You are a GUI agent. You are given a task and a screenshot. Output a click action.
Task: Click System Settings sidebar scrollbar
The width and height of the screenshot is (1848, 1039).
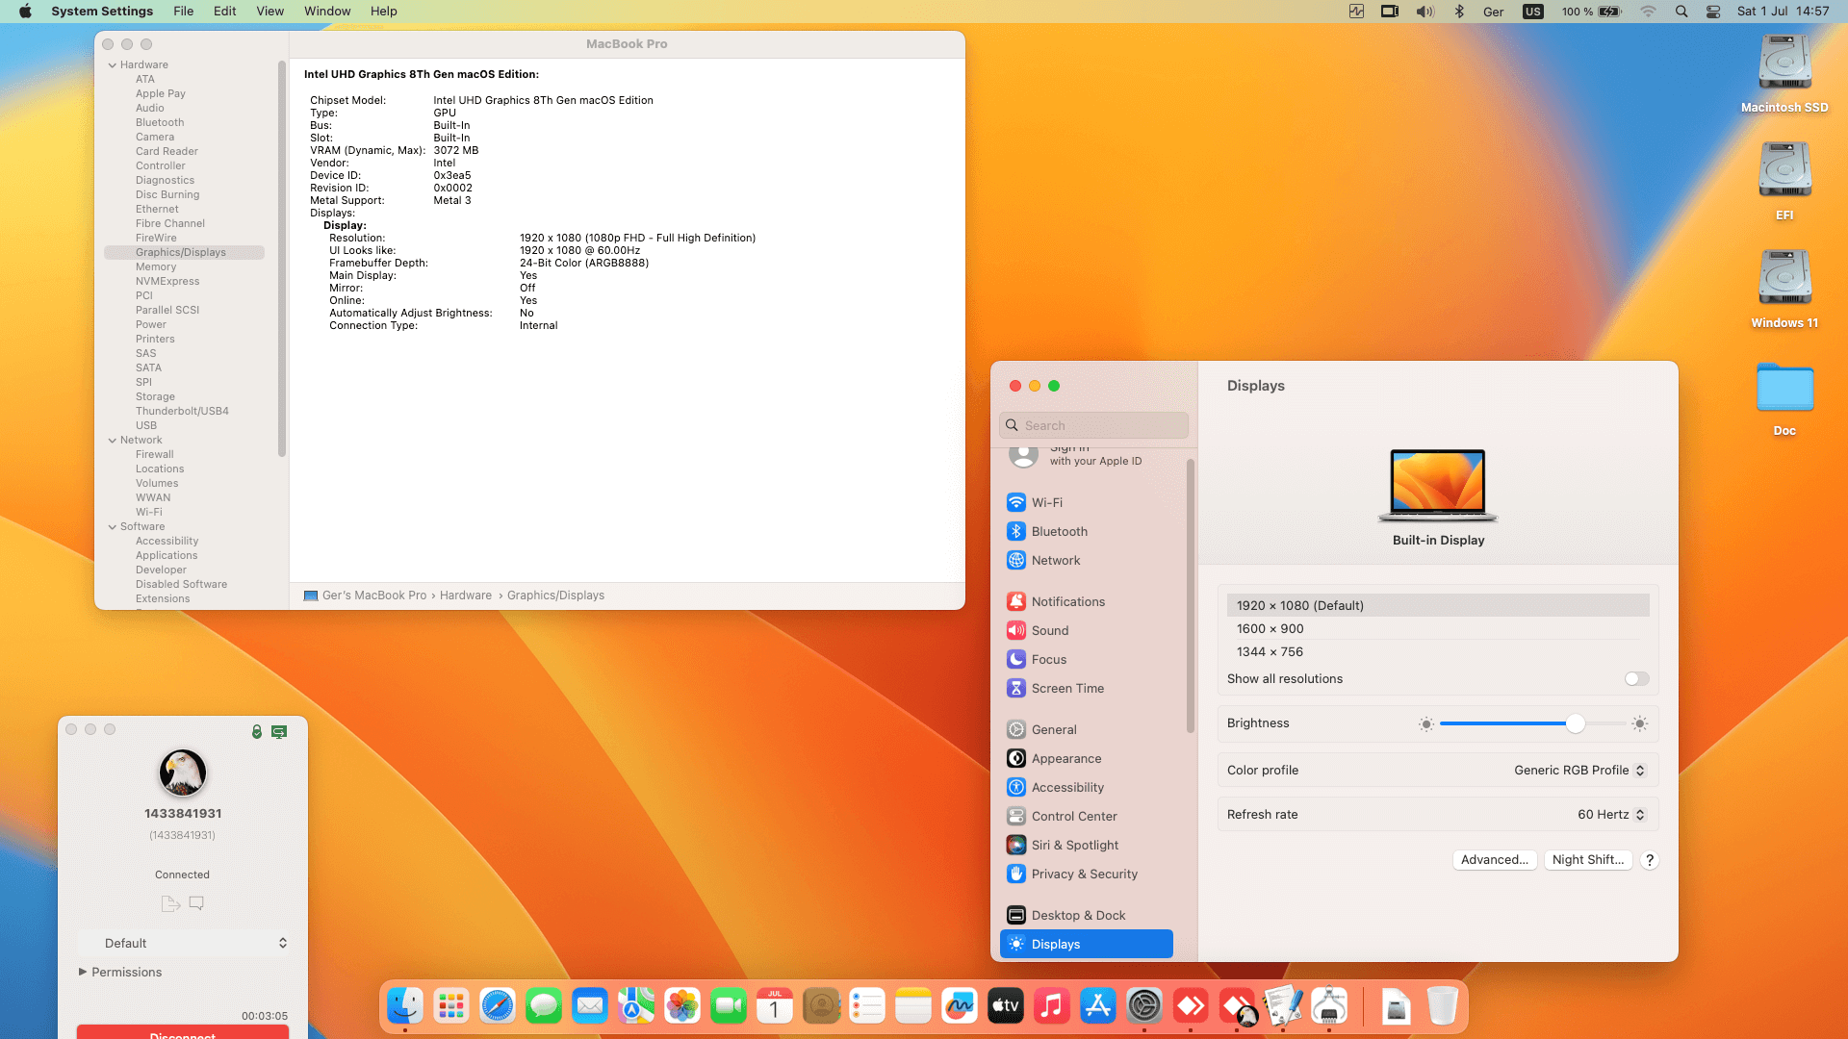[1191, 596]
